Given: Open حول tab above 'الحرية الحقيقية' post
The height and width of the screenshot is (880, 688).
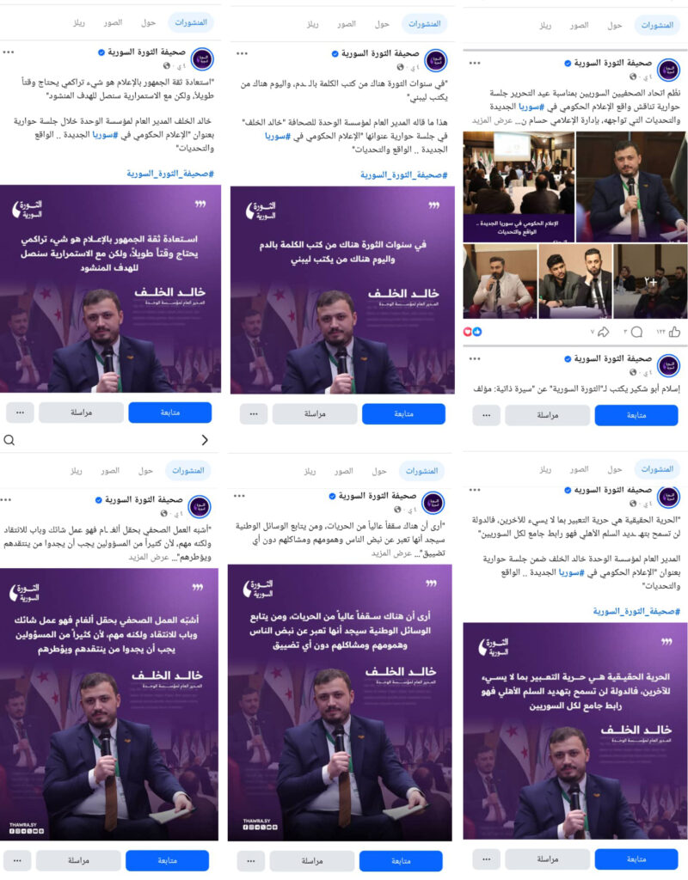Looking at the screenshot, I should (614, 468).
